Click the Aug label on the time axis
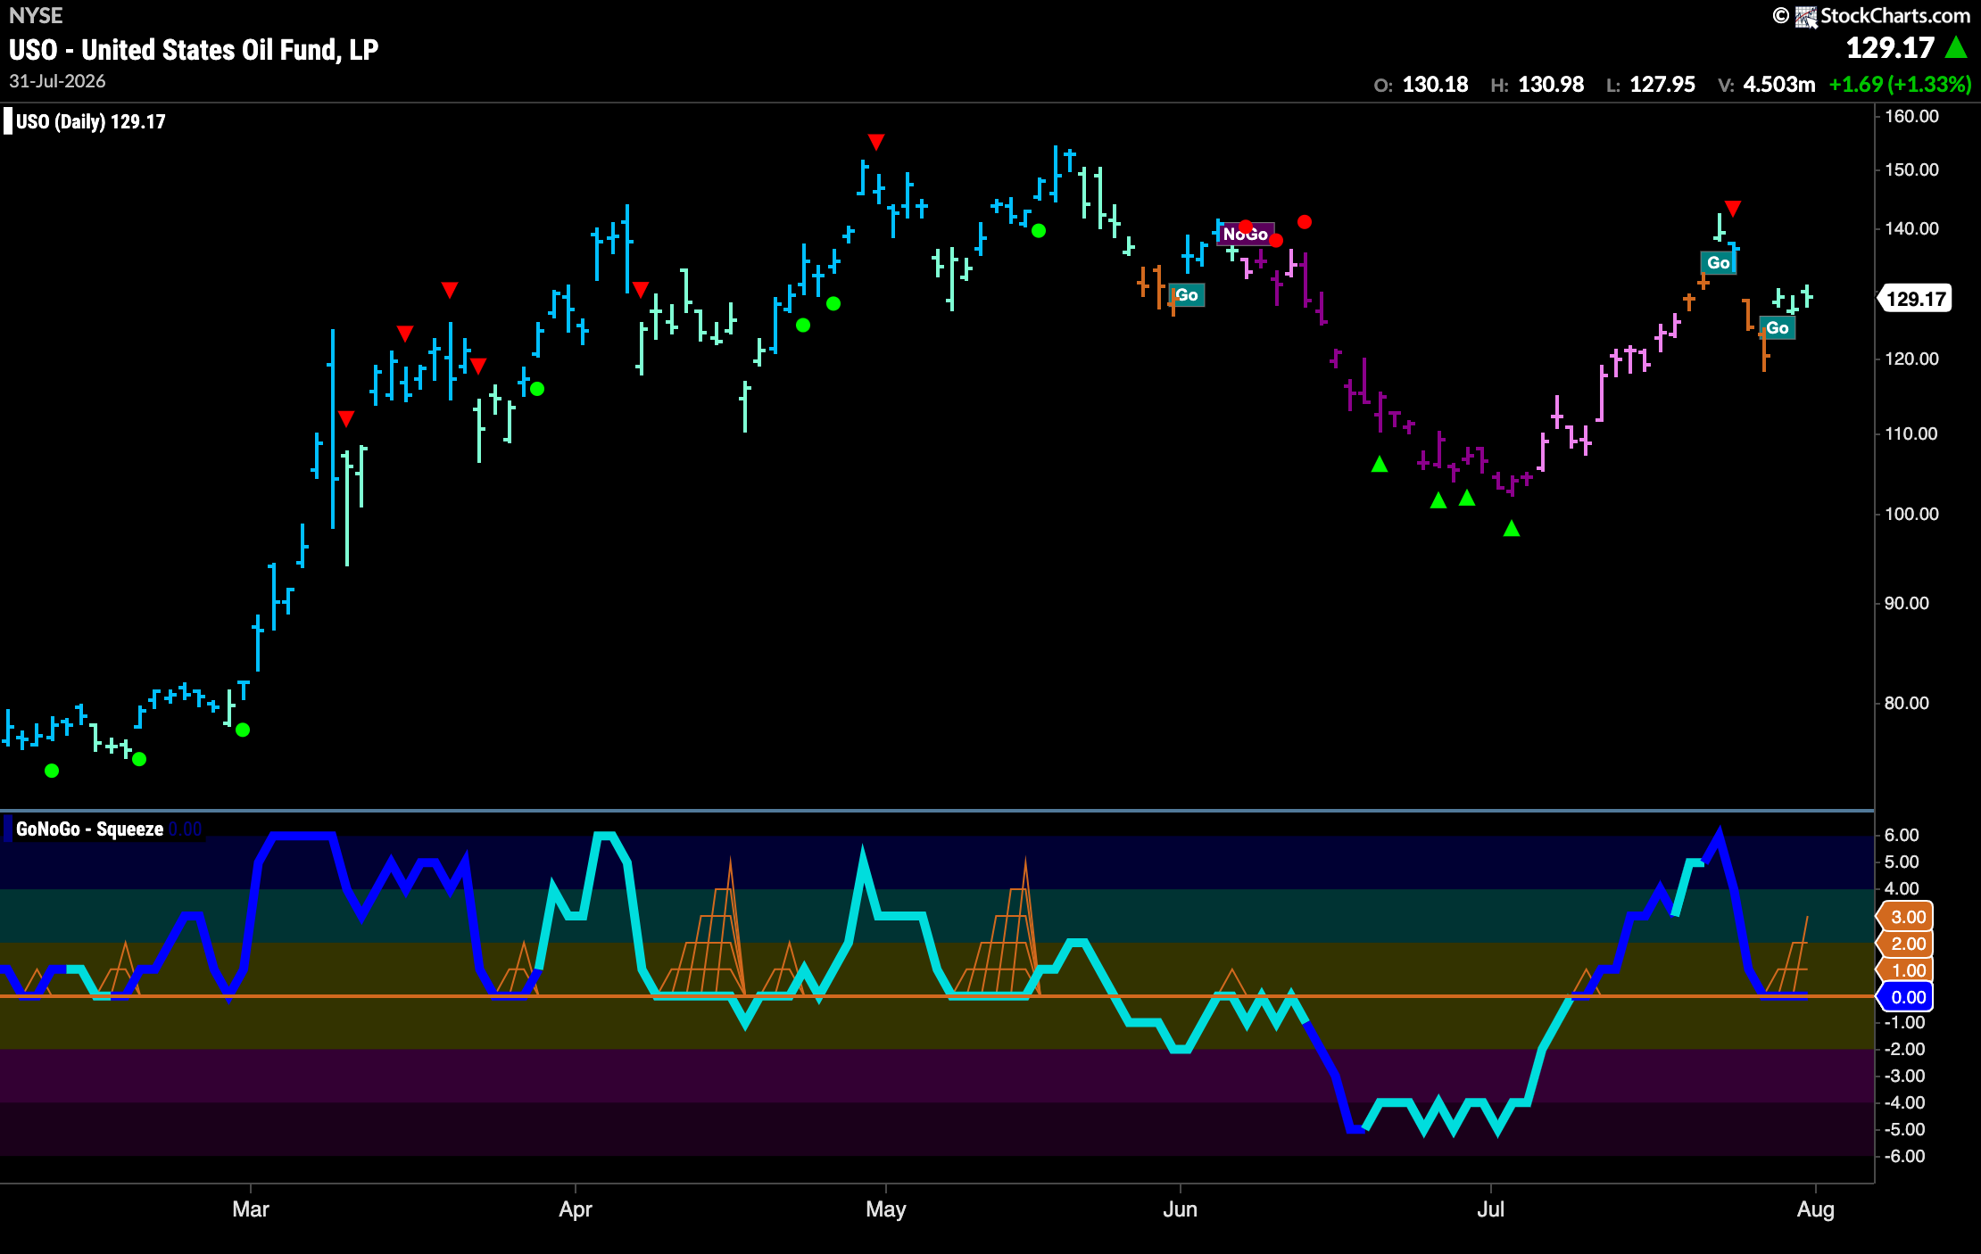 coord(1816,1209)
